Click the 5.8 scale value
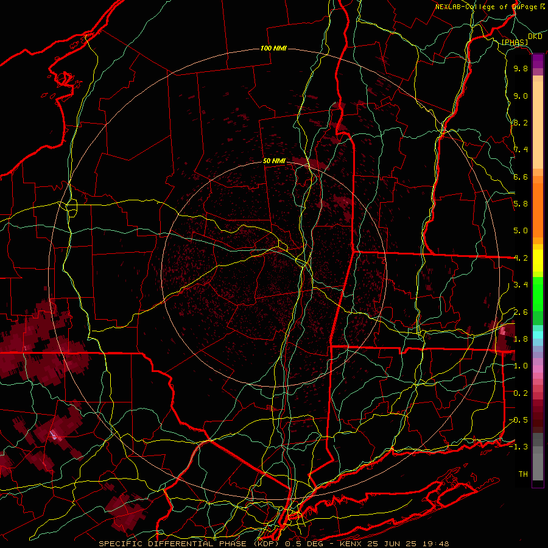The image size is (548, 548). 521,203
